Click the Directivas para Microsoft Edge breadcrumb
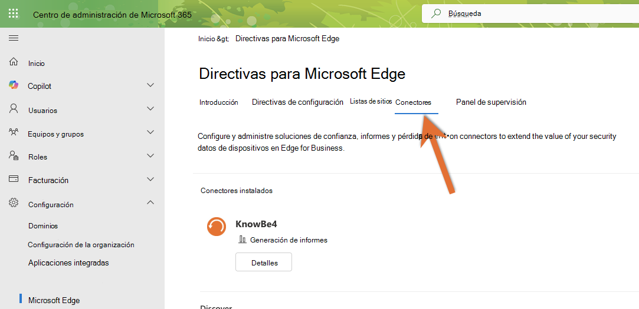 click(x=287, y=39)
